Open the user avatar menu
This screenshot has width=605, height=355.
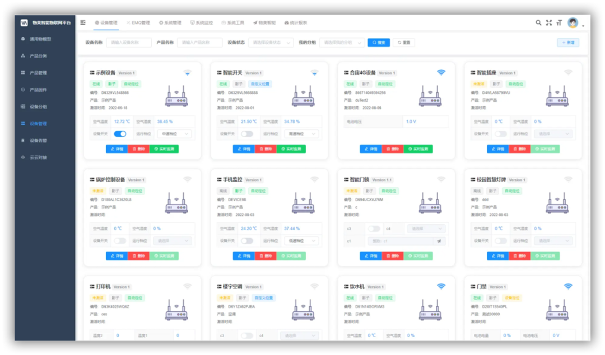coord(573,23)
